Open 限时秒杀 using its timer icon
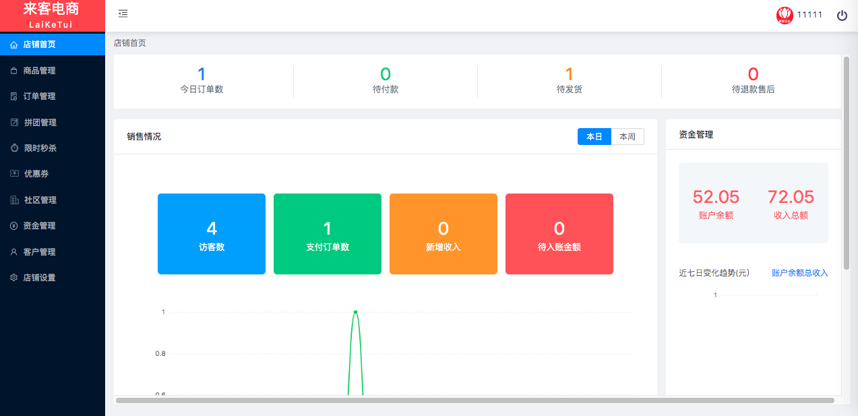 pos(13,148)
